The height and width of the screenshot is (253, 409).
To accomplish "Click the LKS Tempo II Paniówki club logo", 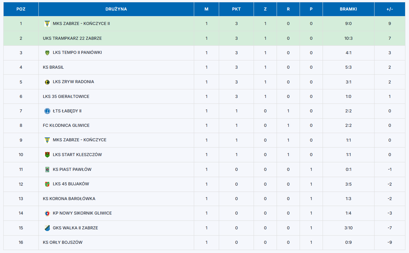I will point(47,53).
